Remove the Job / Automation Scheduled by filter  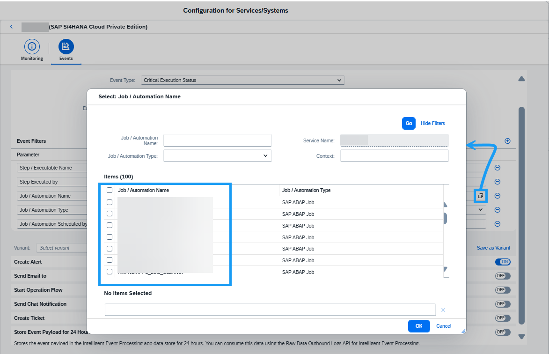point(498,224)
